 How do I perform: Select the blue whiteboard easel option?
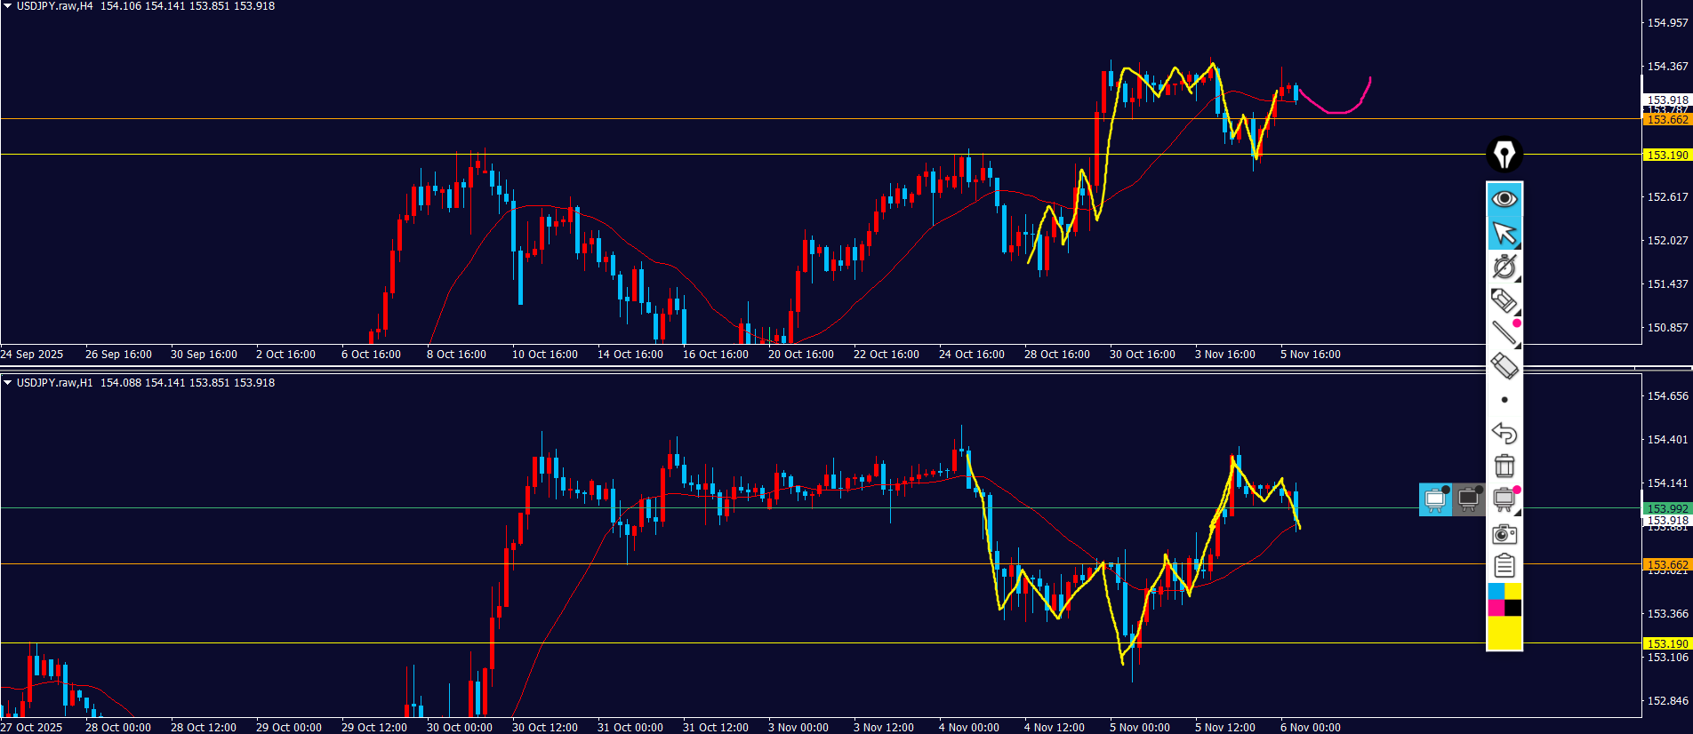coord(1435,499)
